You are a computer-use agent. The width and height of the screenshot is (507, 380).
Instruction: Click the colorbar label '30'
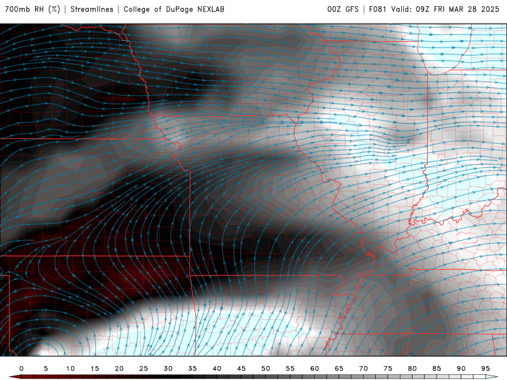pyautogui.click(x=168, y=369)
